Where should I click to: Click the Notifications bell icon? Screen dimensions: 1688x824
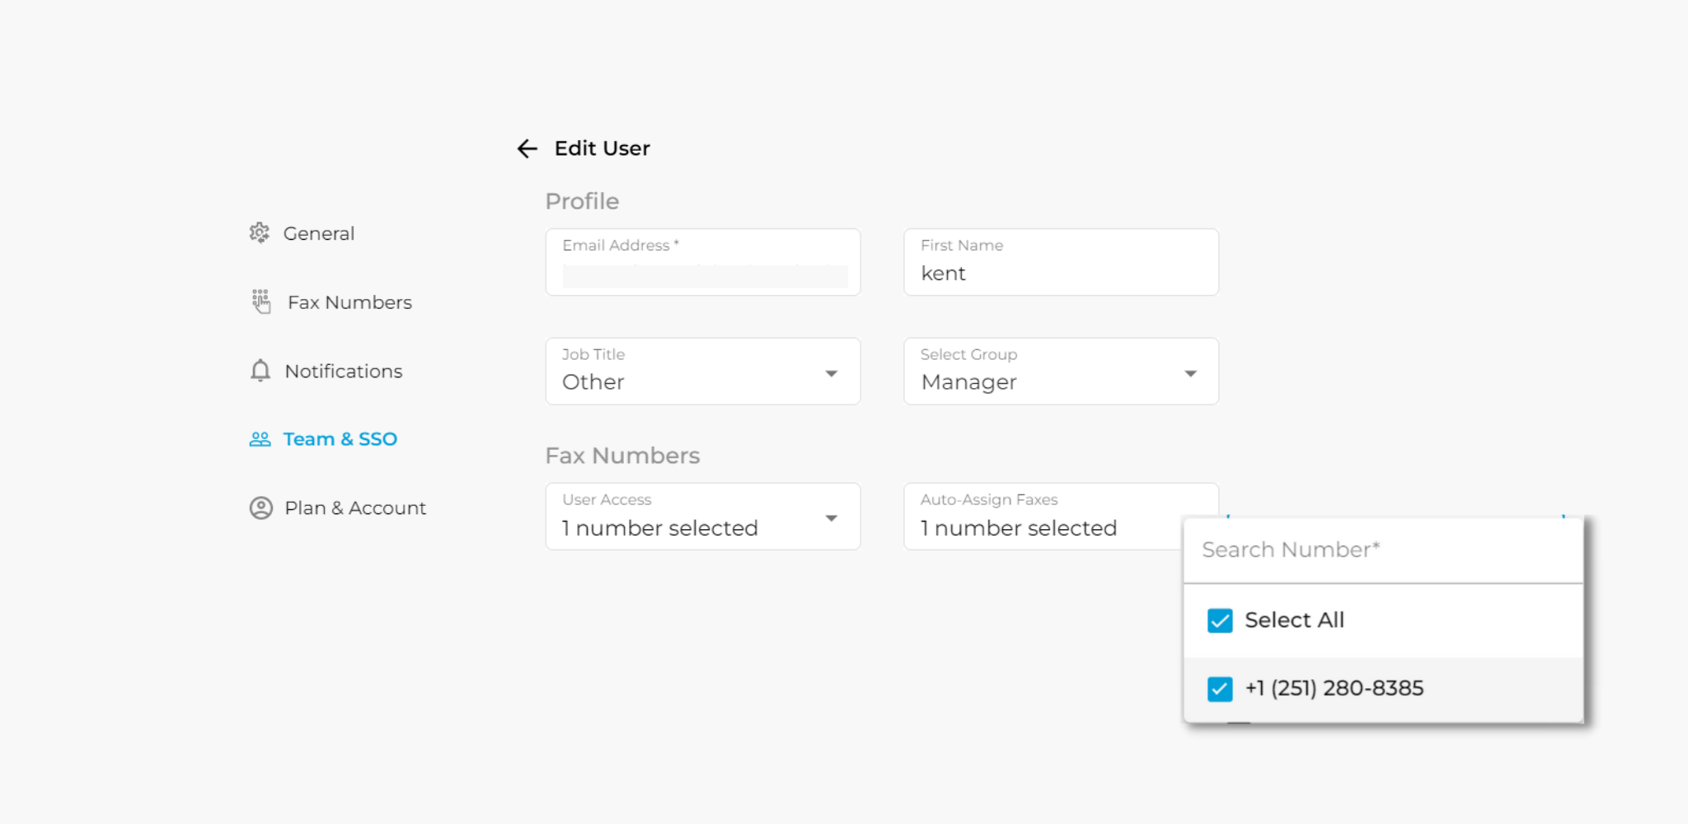coord(260,371)
